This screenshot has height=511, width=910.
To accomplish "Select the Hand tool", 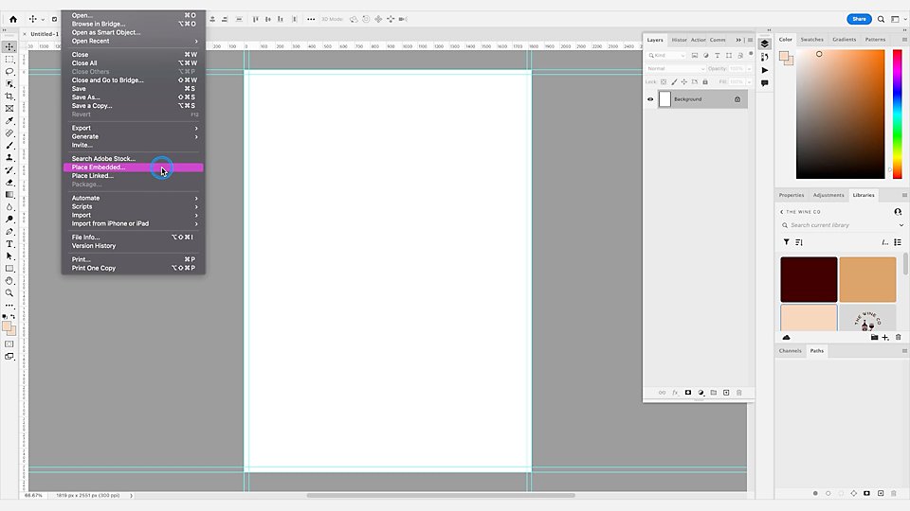I will 9,281.
